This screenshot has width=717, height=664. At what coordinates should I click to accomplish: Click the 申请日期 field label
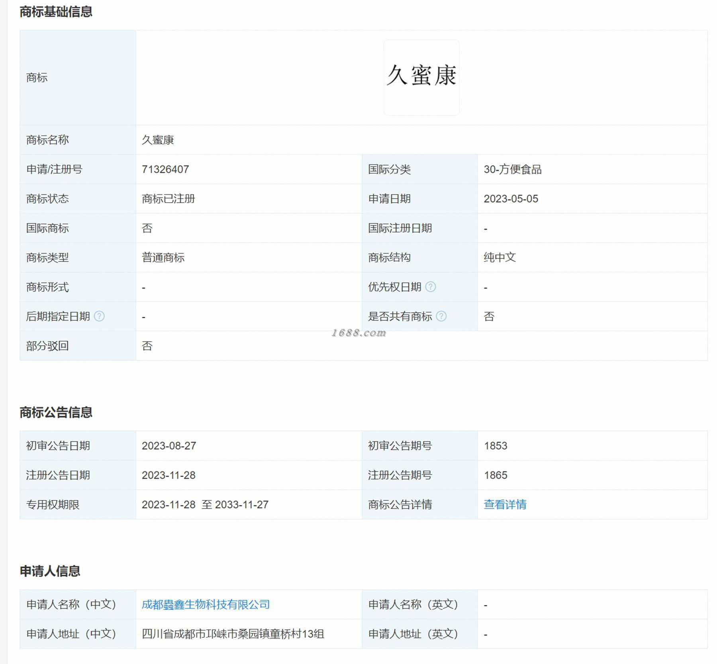click(390, 199)
